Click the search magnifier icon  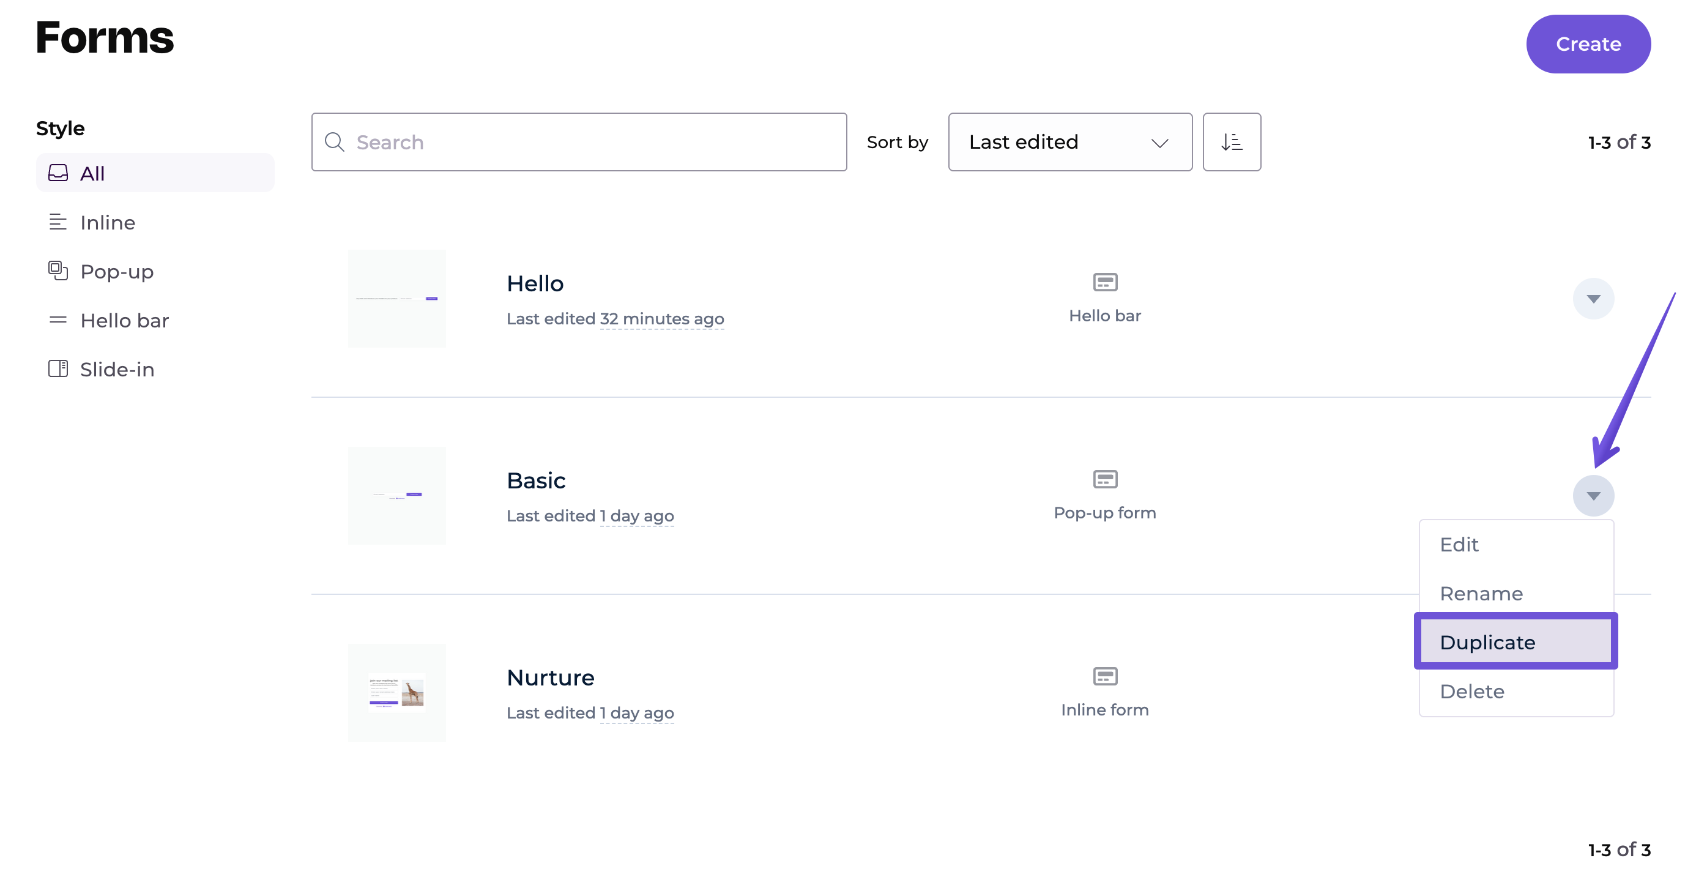tap(335, 142)
